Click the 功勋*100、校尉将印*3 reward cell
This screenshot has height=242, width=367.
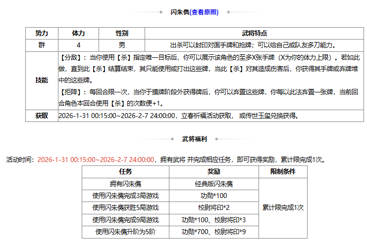point(213,220)
